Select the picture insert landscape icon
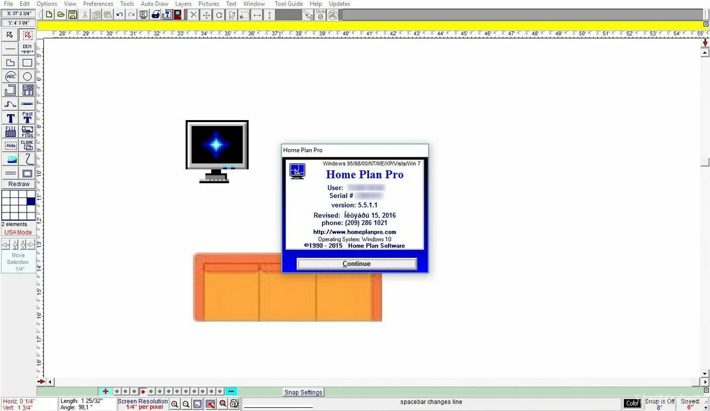Viewport: 710px width, 411px height. pos(10,159)
